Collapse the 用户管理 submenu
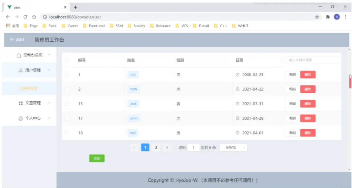Image resolution: width=352 pixels, height=188 pixels. pyautogui.click(x=49, y=70)
